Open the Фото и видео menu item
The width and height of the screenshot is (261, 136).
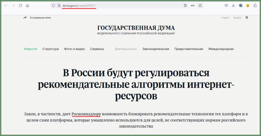(74, 49)
